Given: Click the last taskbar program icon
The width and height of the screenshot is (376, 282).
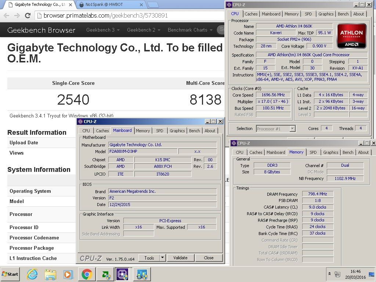Looking at the screenshot, I should click(x=142, y=274).
